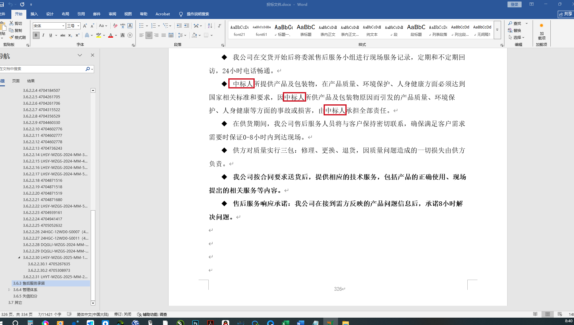The height and width of the screenshot is (325, 574).
Task: Apply text effects icon
Action: tap(87, 35)
